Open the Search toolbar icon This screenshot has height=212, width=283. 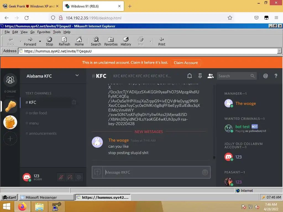coord(96,41)
